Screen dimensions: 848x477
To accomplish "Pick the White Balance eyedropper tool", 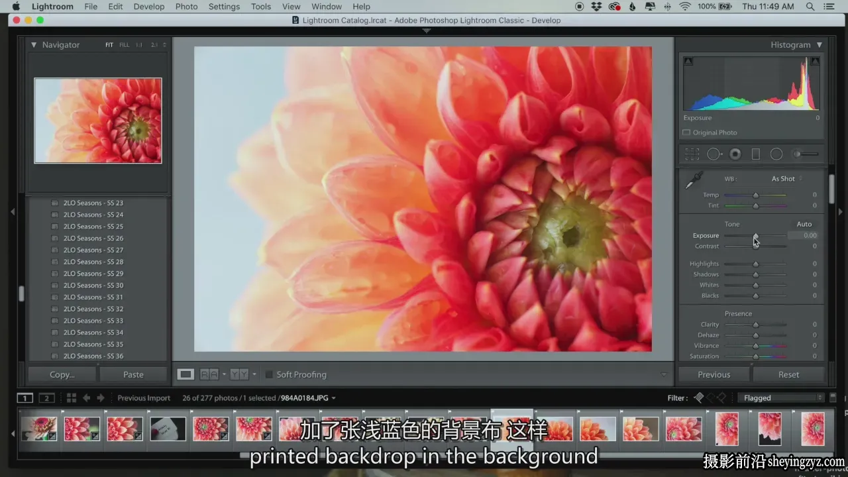I will 694,179.
